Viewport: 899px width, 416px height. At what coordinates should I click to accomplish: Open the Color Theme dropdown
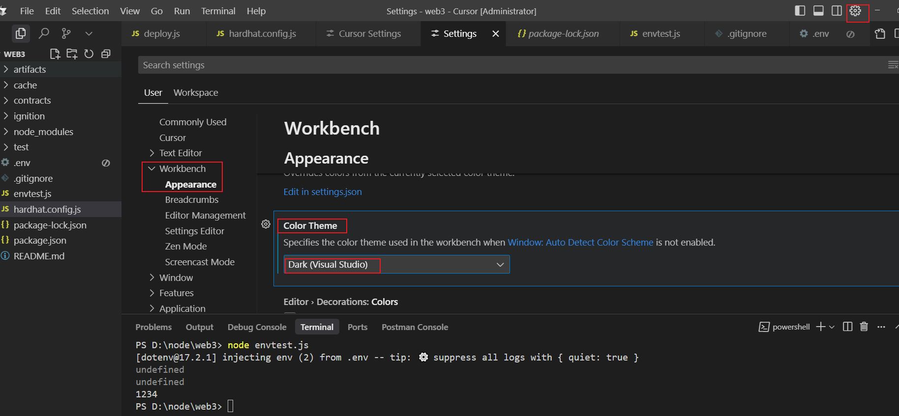(396, 265)
